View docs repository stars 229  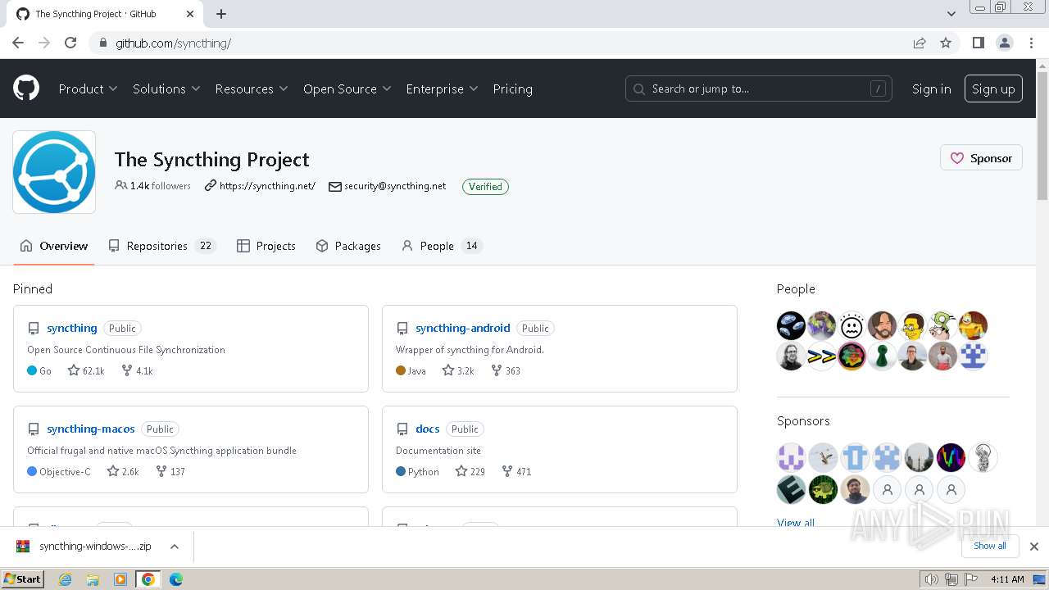point(470,471)
